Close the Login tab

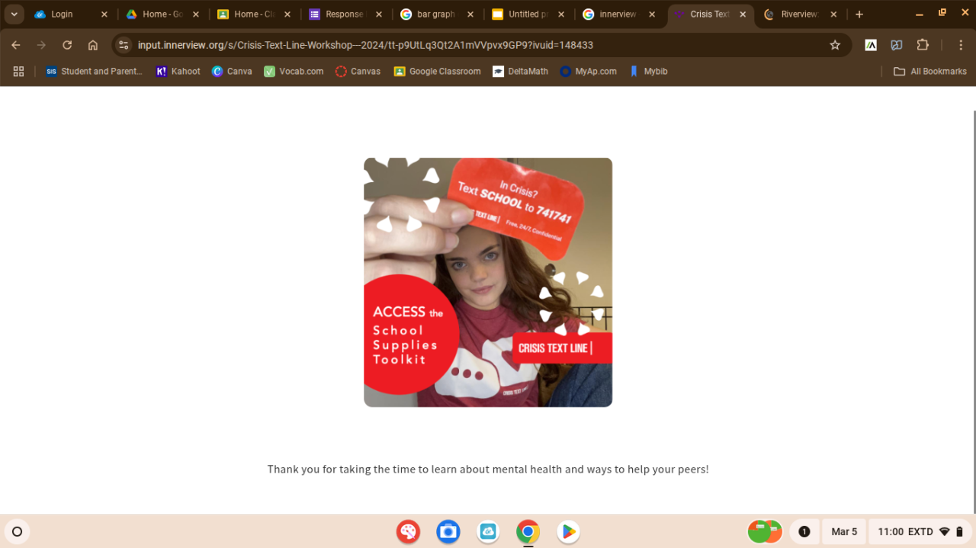click(104, 14)
